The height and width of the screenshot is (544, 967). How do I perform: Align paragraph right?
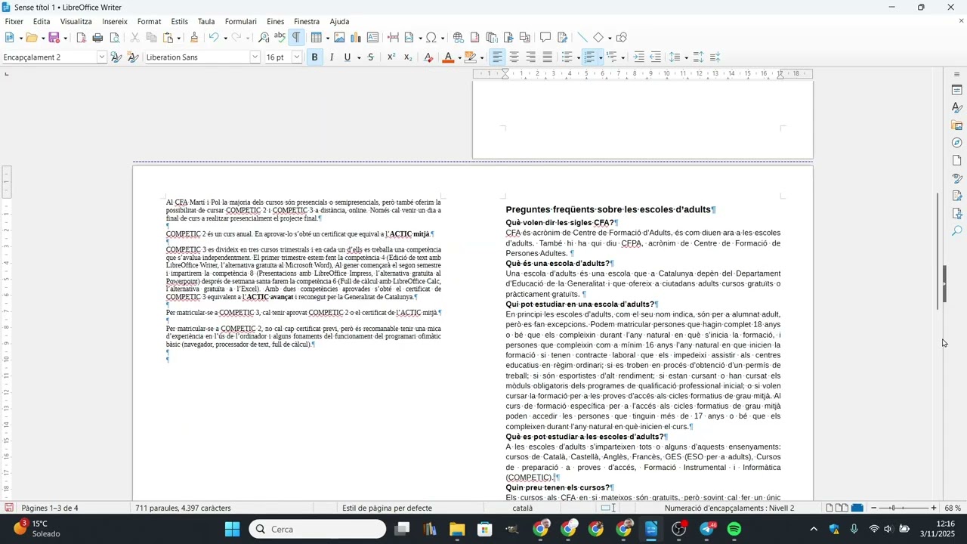pyautogui.click(x=531, y=57)
